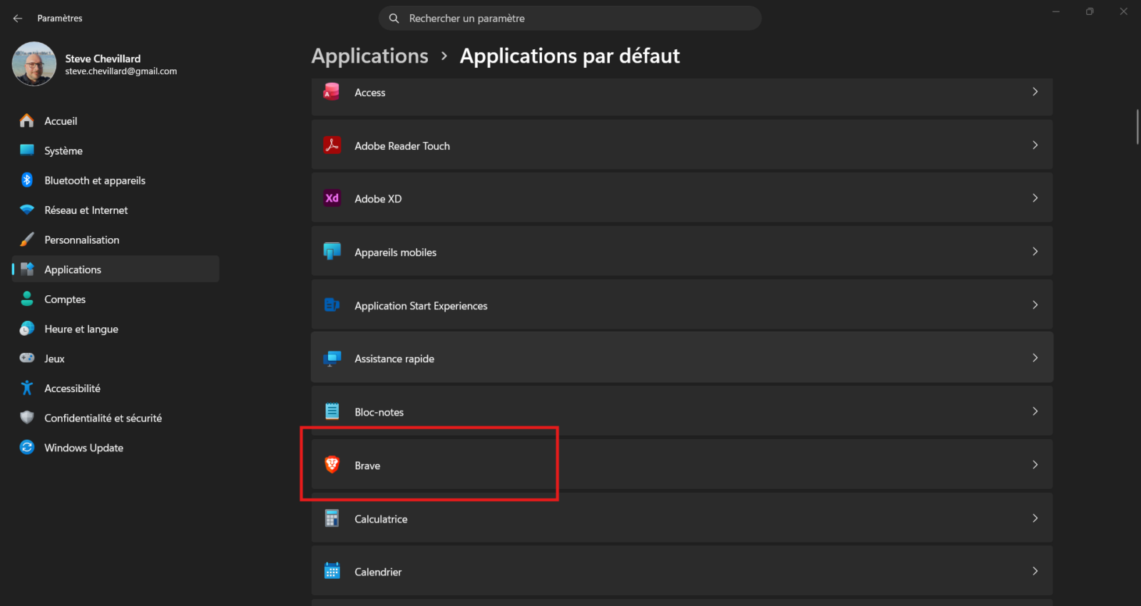Select the Bloc-notes label text
The width and height of the screenshot is (1141, 606).
pyautogui.click(x=379, y=412)
